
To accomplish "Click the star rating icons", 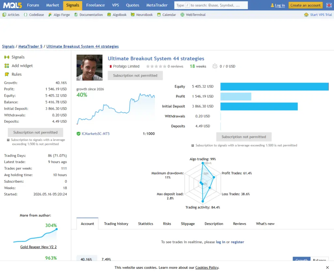I will [156, 66].
